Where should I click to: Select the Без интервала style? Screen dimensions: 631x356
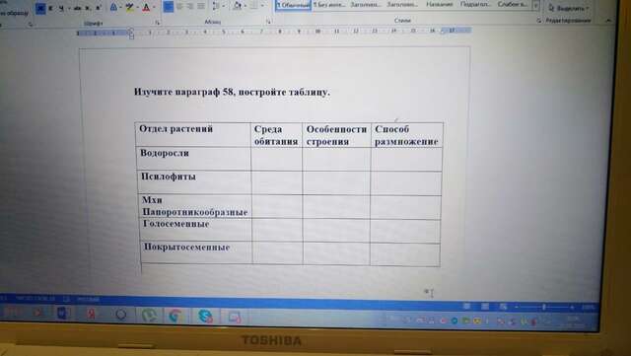(x=329, y=5)
